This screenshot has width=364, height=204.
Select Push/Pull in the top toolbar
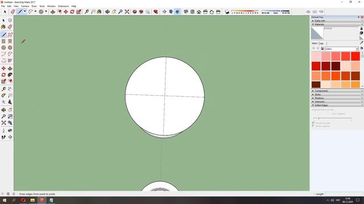pos(53,11)
